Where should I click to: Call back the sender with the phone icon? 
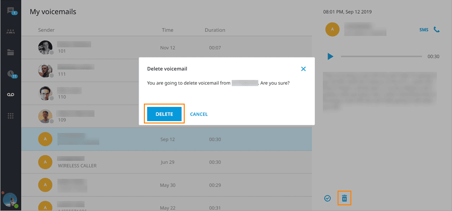pyautogui.click(x=436, y=30)
